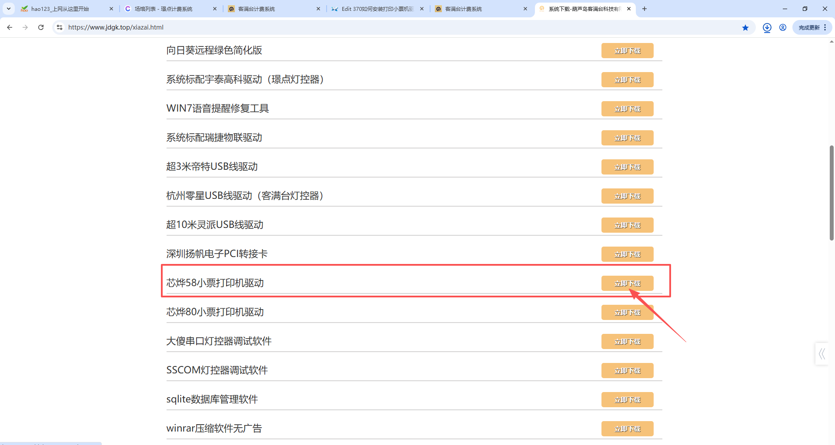The height and width of the screenshot is (445, 835).
Task: Switch to the Edit 370 printer install tab
Action: pos(377,9)
